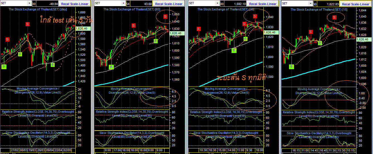Click the day chart title text [day]
Viewport: 373px width, 154px height.
(64, 9)
